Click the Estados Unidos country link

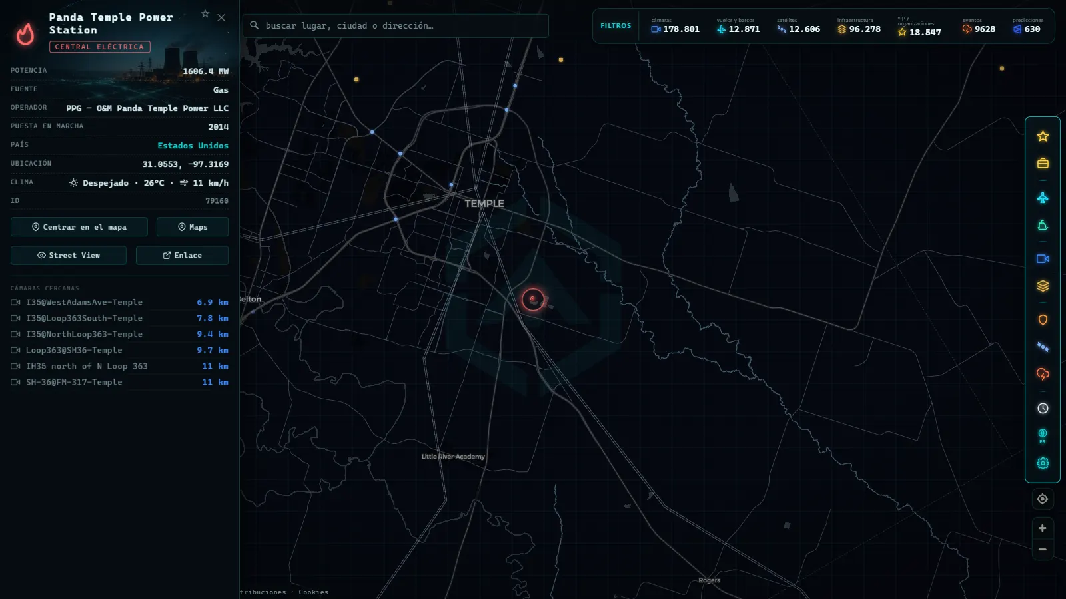click(x=193, y=146)
